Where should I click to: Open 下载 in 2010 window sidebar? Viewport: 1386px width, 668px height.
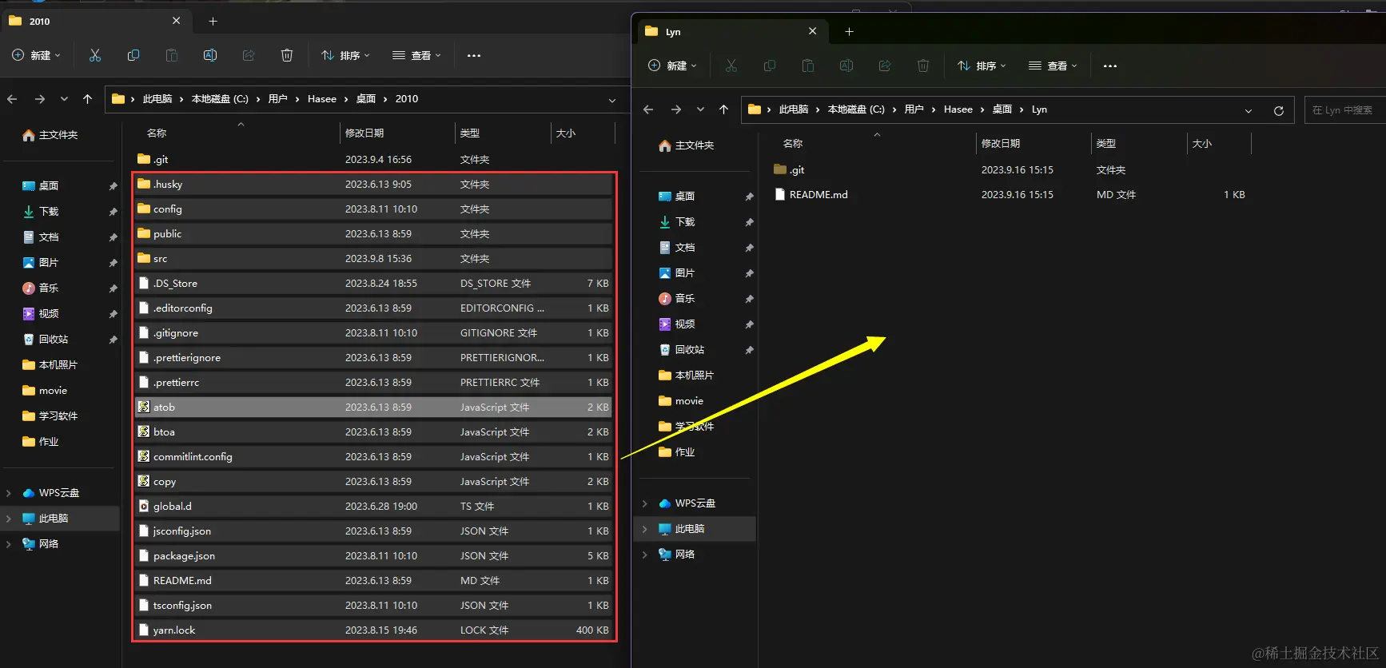point(41,212)
